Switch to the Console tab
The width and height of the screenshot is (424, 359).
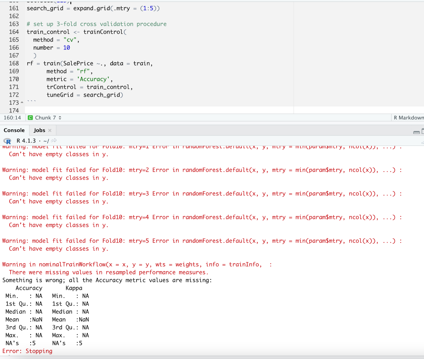(14, 130)
